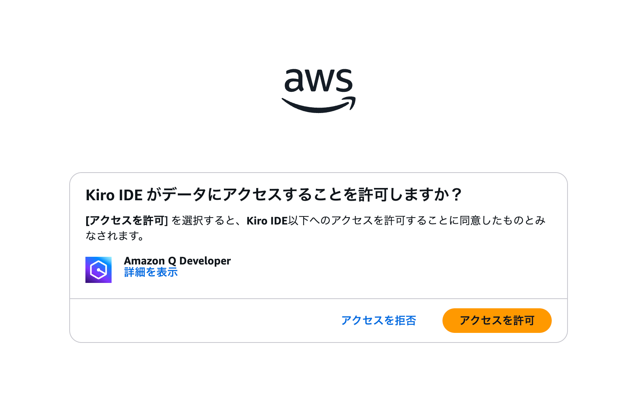This screenshot has width=631, height=409.
Task: Click the word Developer beside the Q icon
Action: [205, 261]
